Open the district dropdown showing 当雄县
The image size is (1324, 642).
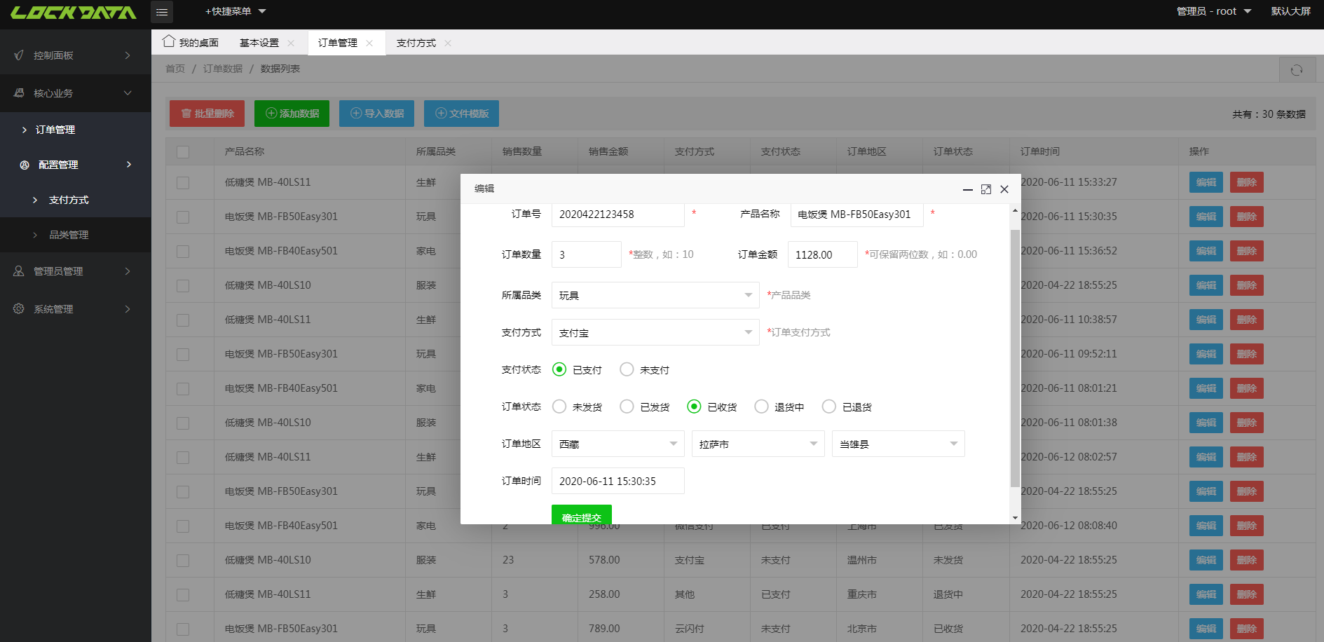coord(899,444)
